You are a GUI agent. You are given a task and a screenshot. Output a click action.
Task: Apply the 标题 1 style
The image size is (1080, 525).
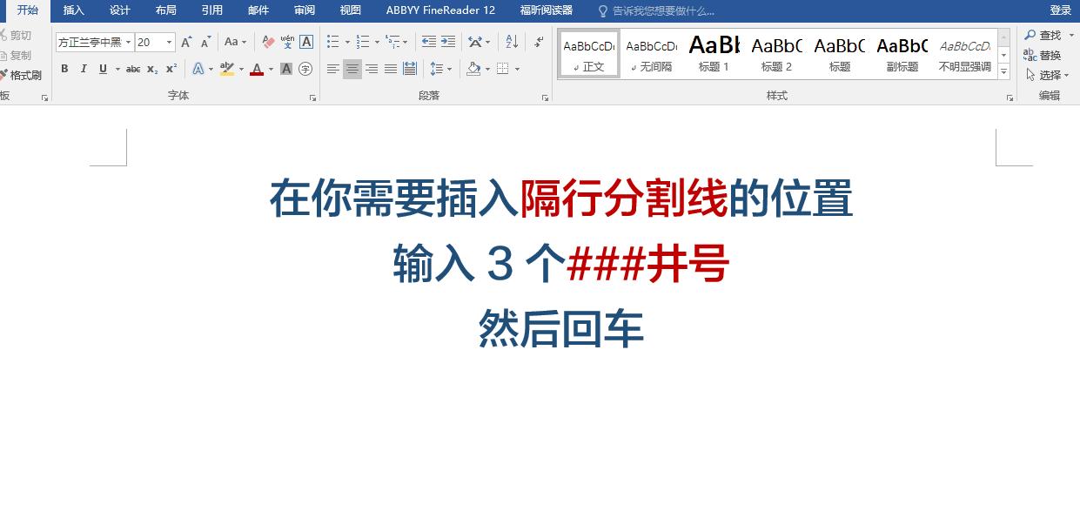713,54
